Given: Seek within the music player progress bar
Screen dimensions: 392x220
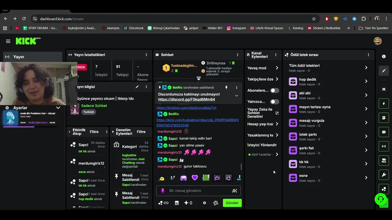Looking at the screenshot, I should pyautogui.click(x=29, y=127).
